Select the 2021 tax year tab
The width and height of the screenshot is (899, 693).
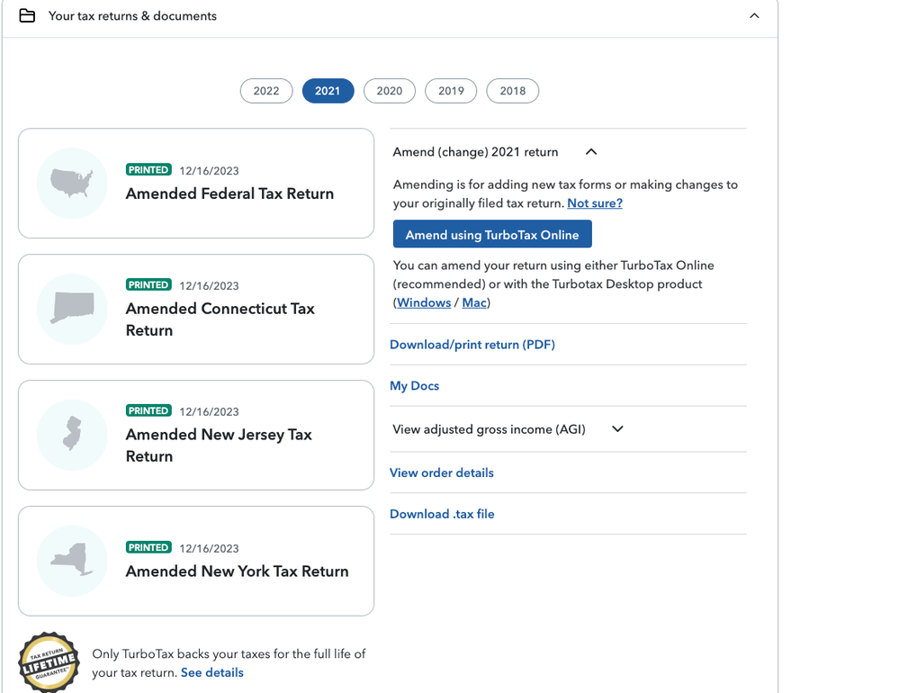click(x=328, y=91)
